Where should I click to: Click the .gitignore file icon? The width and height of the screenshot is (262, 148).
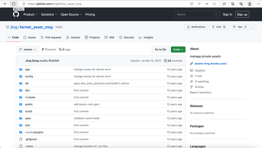tap(21, 139)
